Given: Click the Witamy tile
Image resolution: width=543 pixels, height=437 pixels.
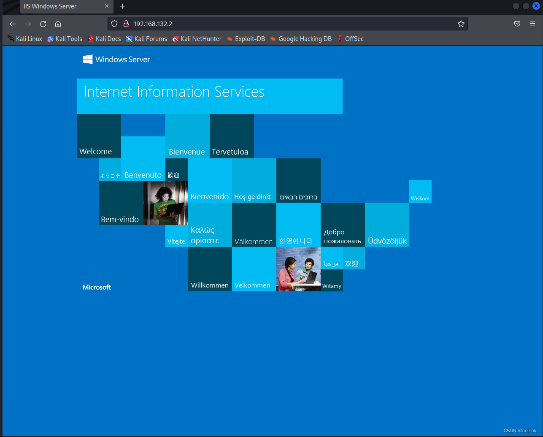Looking at the screenshot, I should (x=332, y=280).
